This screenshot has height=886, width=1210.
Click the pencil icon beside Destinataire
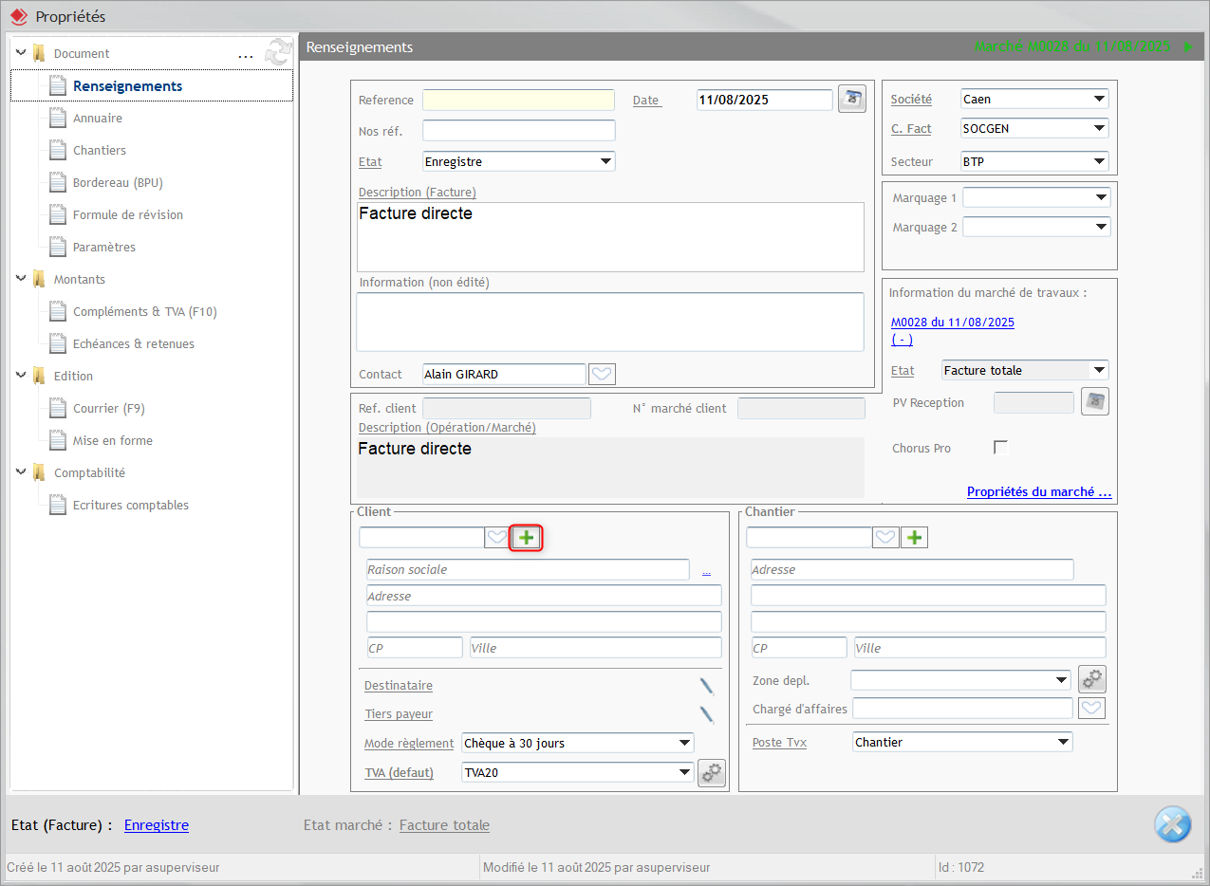pyautogui.click(x=706, y=686)
